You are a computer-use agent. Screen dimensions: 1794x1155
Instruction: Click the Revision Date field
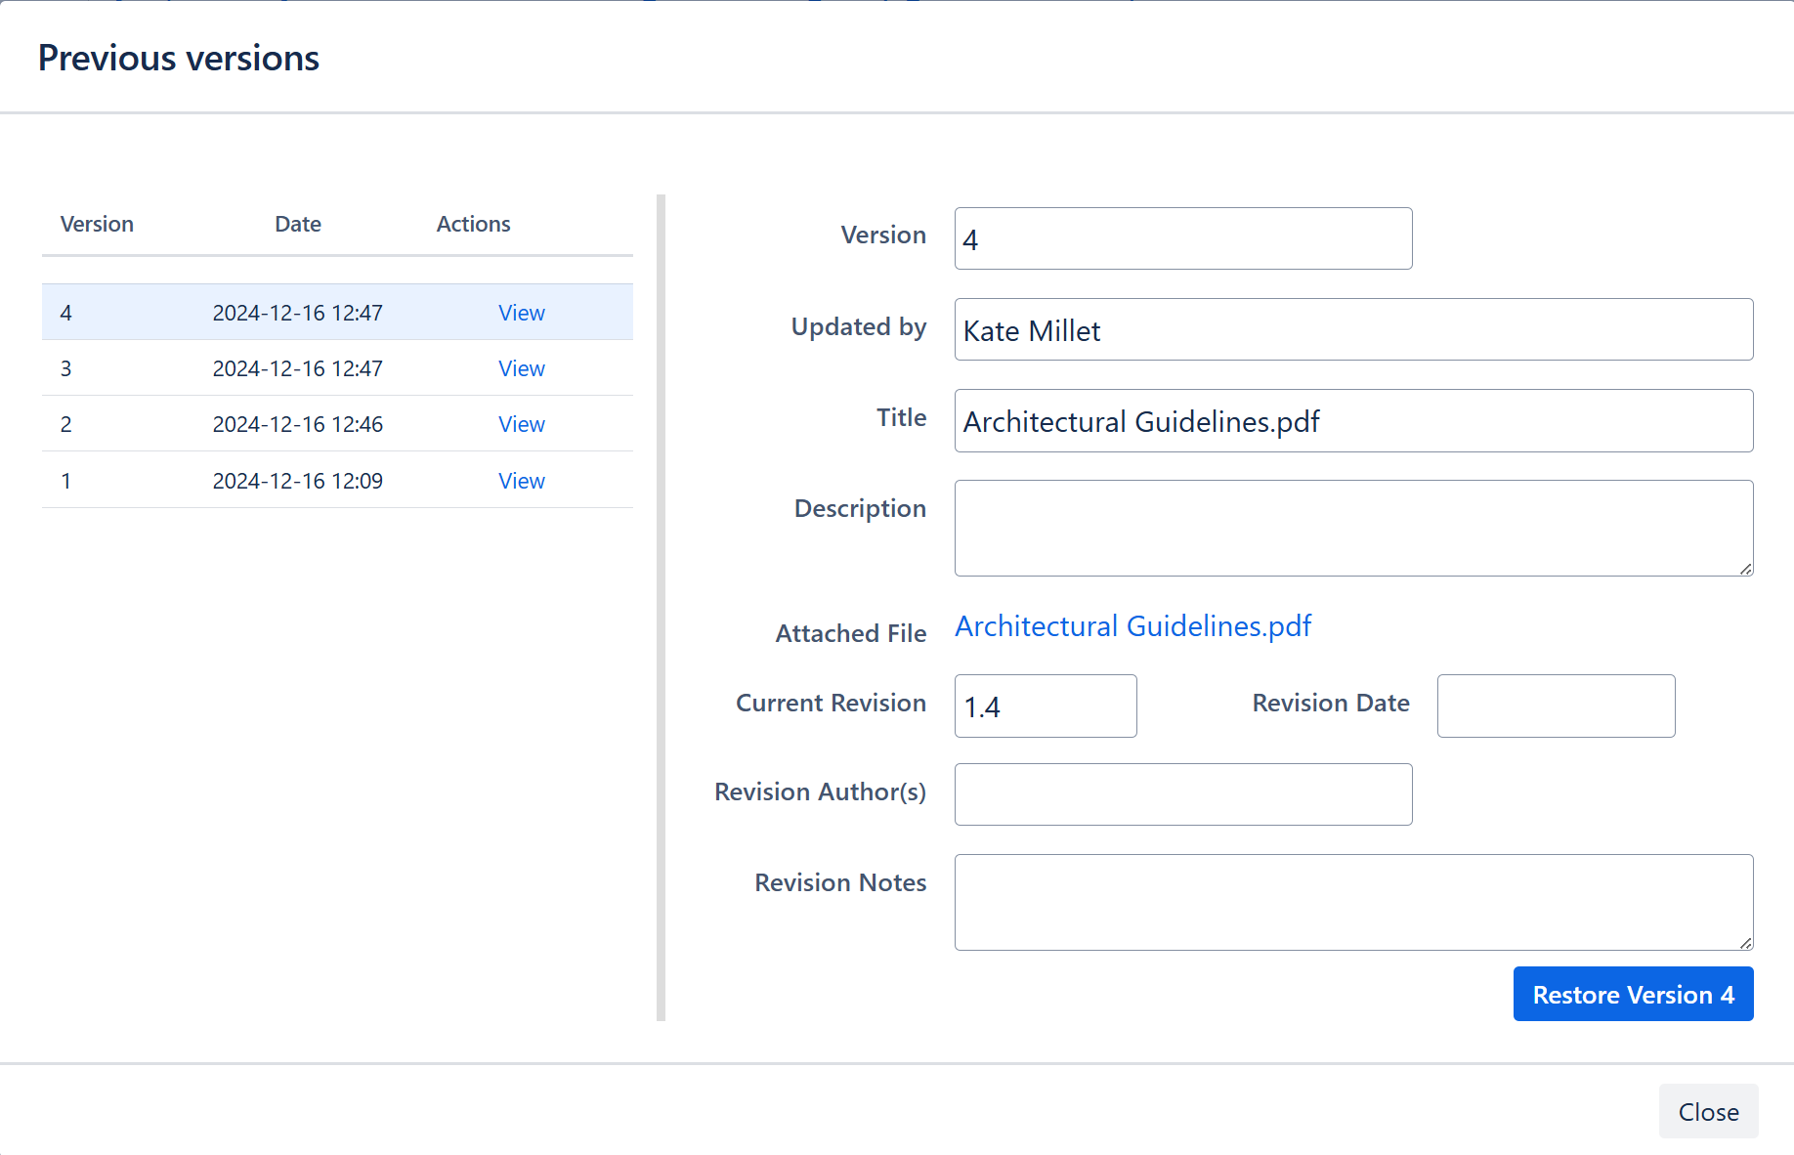point(1555,706)
